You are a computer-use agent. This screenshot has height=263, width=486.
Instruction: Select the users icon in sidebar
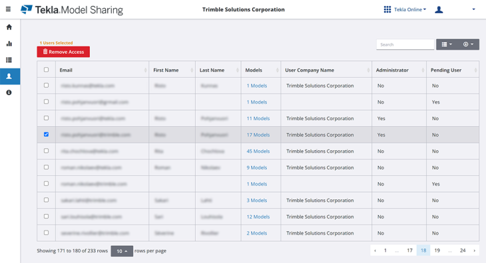[9, 76]
